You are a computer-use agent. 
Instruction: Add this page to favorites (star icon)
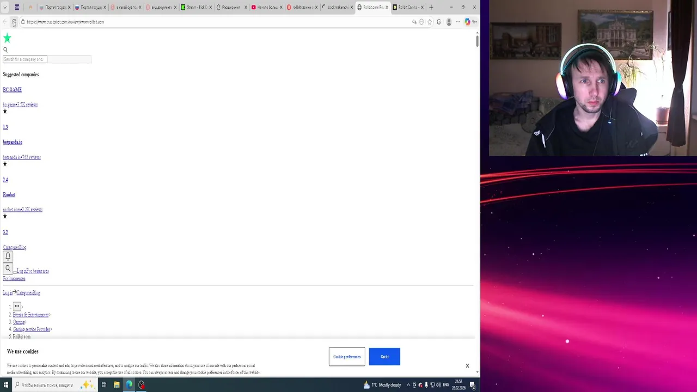[430, 22]
